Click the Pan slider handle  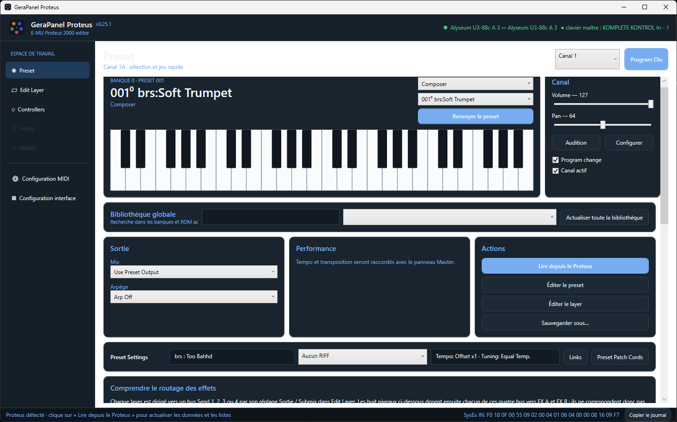pos(603,125)
